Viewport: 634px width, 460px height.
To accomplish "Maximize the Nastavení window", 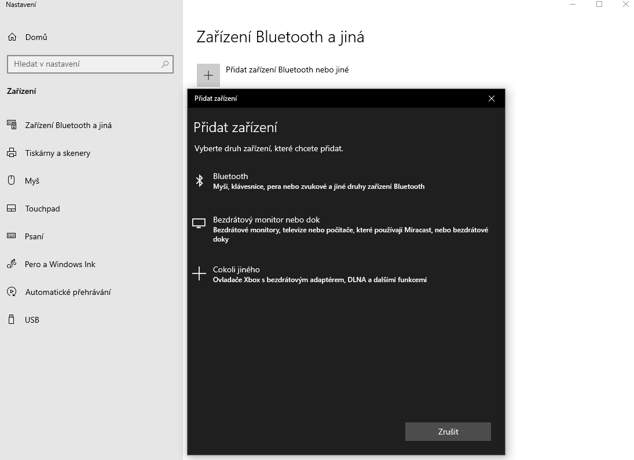I will tap(599, 5).
